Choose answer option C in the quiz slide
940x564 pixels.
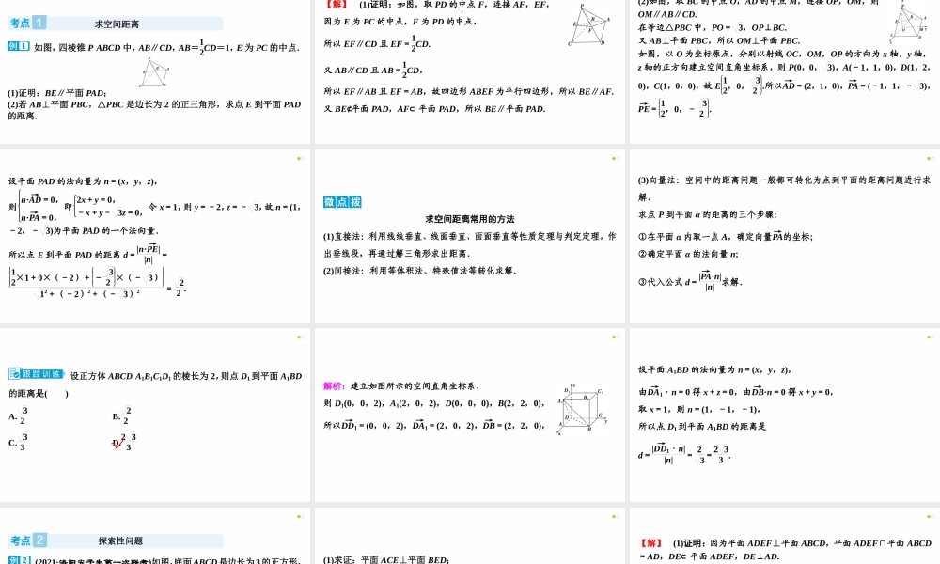(x=17, y=442)
